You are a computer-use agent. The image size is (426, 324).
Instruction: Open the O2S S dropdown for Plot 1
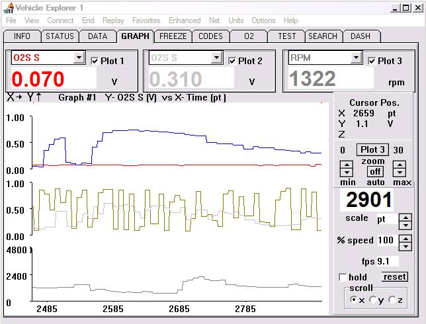click(x=79, y=58)
